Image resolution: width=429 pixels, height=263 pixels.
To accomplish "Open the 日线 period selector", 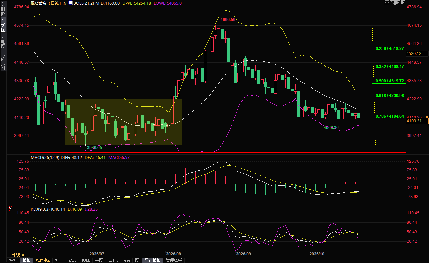I will tap(18, 255).
